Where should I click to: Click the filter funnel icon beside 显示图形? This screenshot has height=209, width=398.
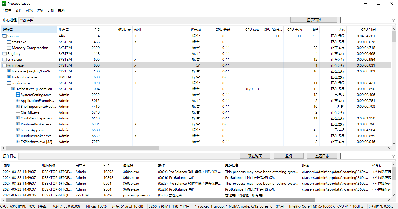coord(393,20)
